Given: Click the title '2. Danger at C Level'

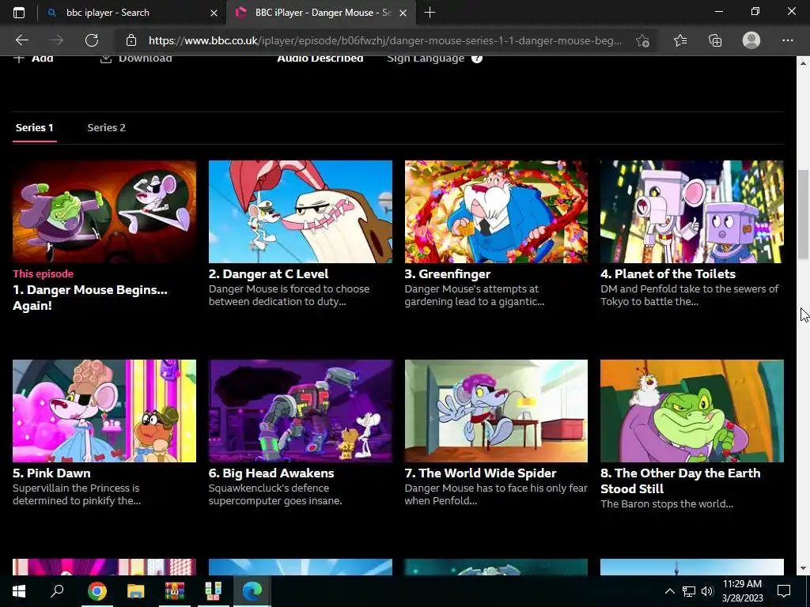Looking at the screenshot, I should (269, 274).
